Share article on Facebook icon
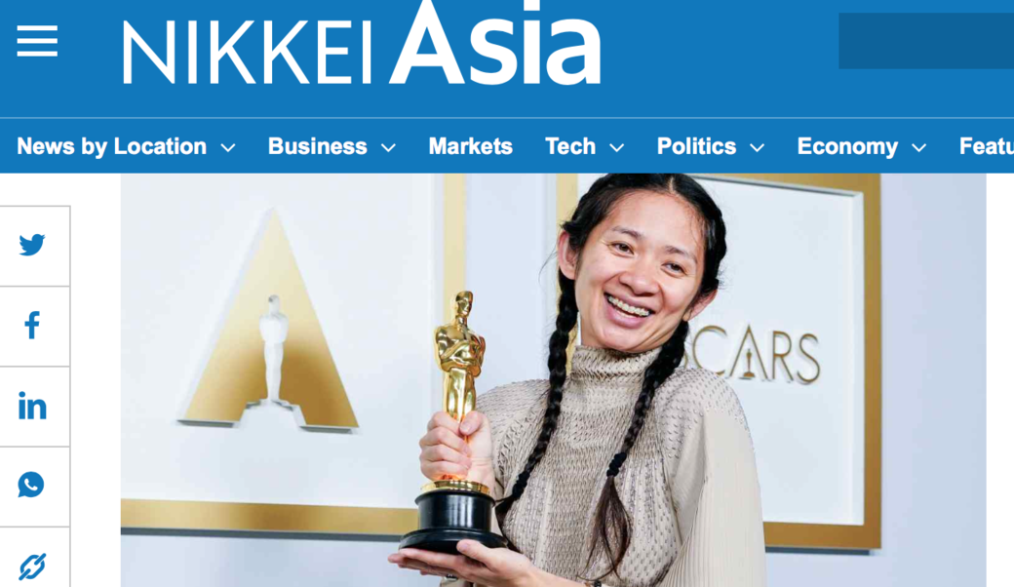1014x587 pixels. (31, 325)
